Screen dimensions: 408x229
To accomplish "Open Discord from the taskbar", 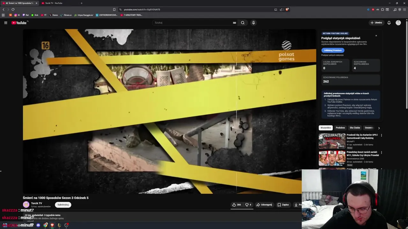I will pos(38,225).
